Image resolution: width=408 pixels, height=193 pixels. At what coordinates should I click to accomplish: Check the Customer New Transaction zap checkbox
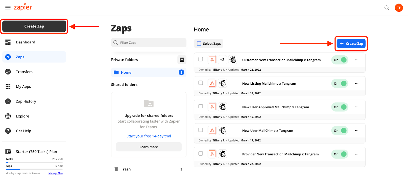tap(201, 59)
